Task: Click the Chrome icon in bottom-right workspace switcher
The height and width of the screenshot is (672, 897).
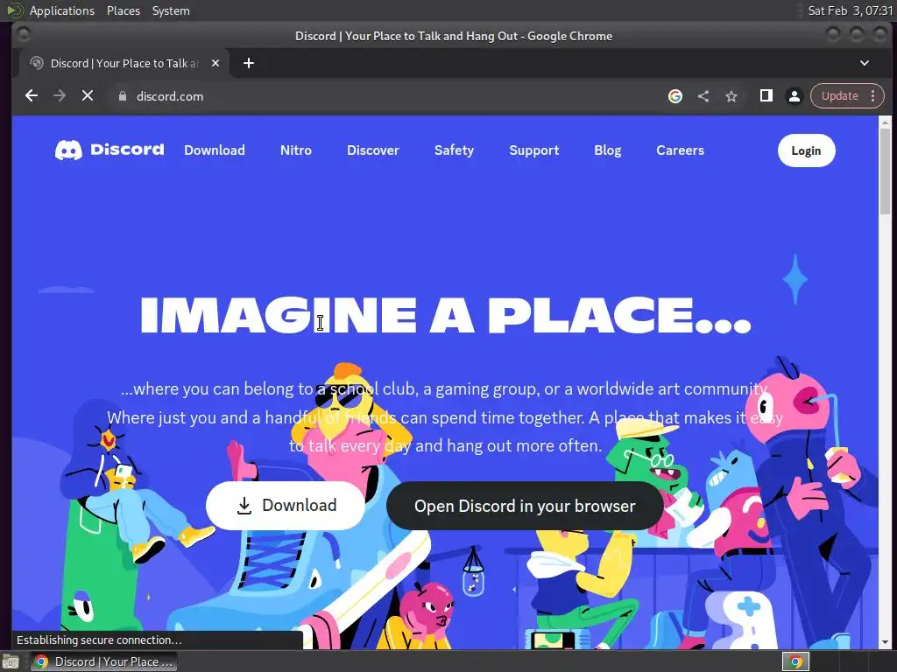Action: [795, 661]
